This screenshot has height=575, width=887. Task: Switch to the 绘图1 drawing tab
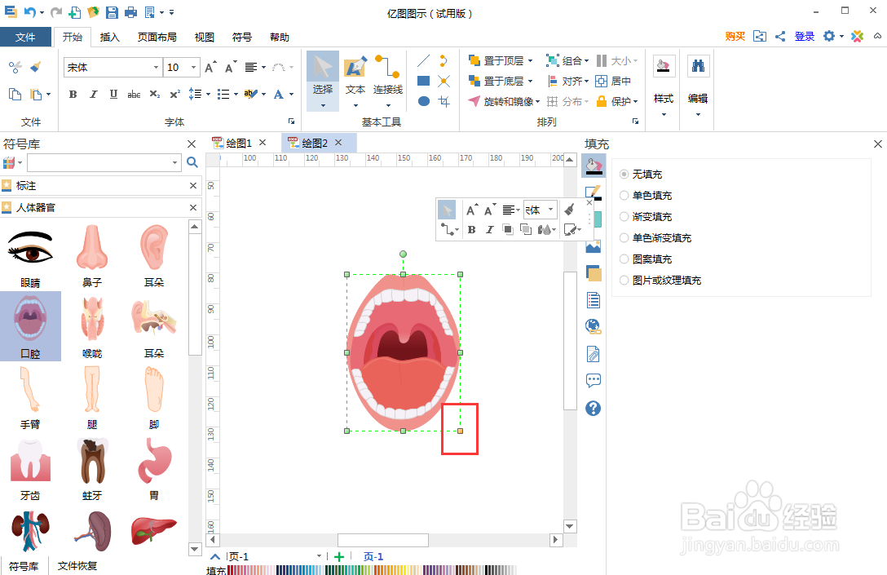[x=239, y=142]
